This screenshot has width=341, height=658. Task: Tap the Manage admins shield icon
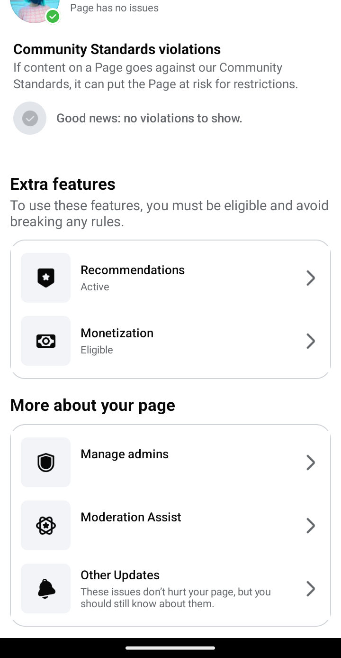coord(46,463)
